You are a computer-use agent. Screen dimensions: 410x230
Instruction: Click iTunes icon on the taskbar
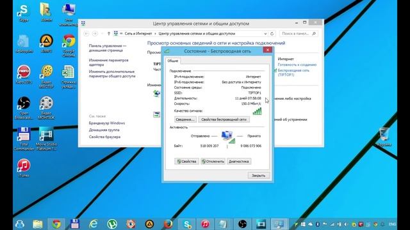click(x=205, y=224)
